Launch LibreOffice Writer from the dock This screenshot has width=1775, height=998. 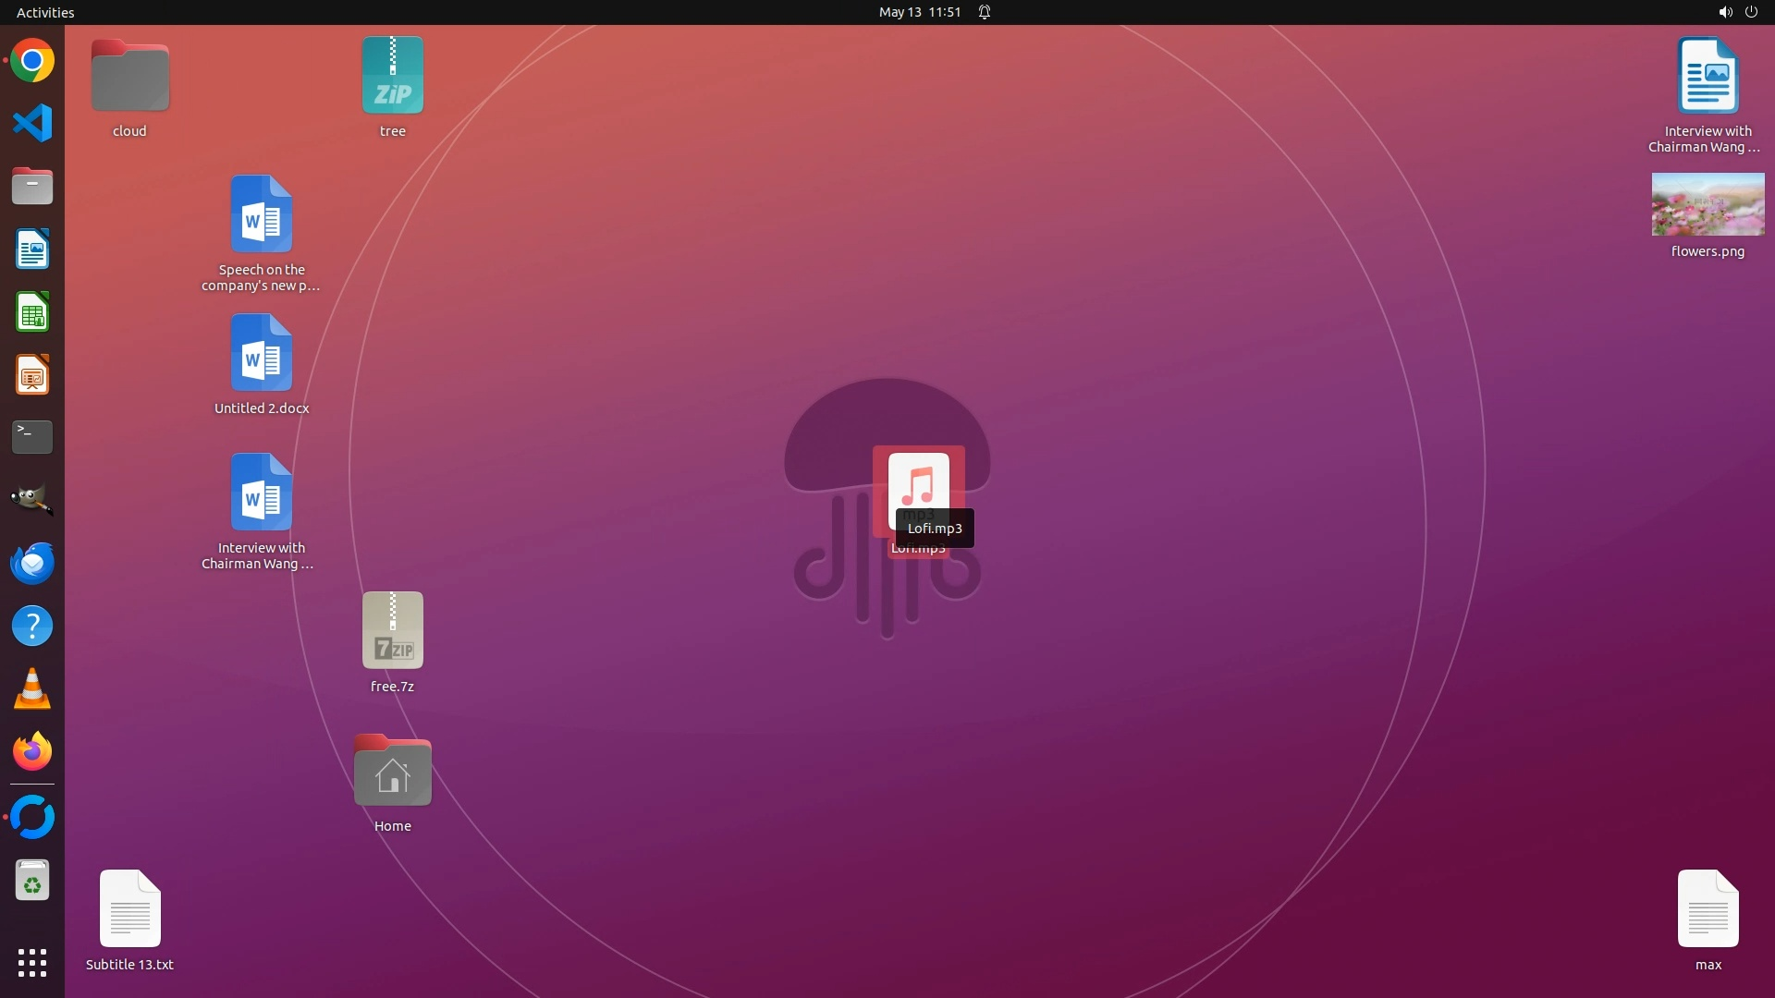point(32,249)
